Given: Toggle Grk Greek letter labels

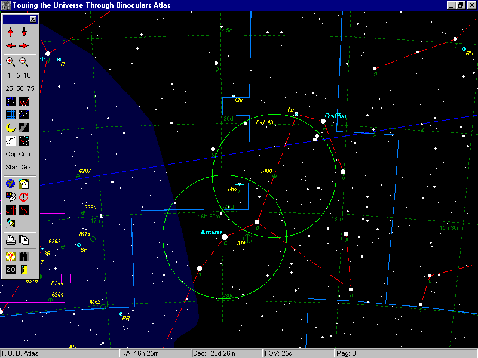Looking at the screenshot, I should click(26, 167).
